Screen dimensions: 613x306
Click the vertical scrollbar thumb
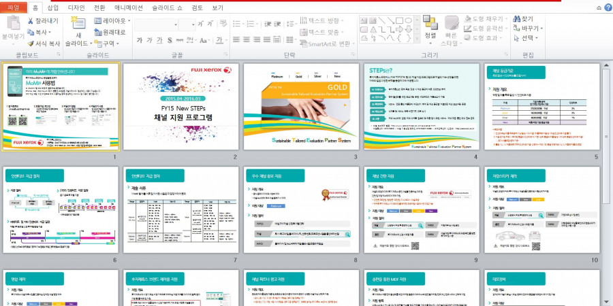tap(606, 137)
